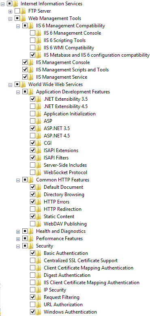This screenshot has width=150, height=316.
Task: Uncheck ASP.NET 3.5 checkbox
Action: pyautogui.click(x=33, y=128)
